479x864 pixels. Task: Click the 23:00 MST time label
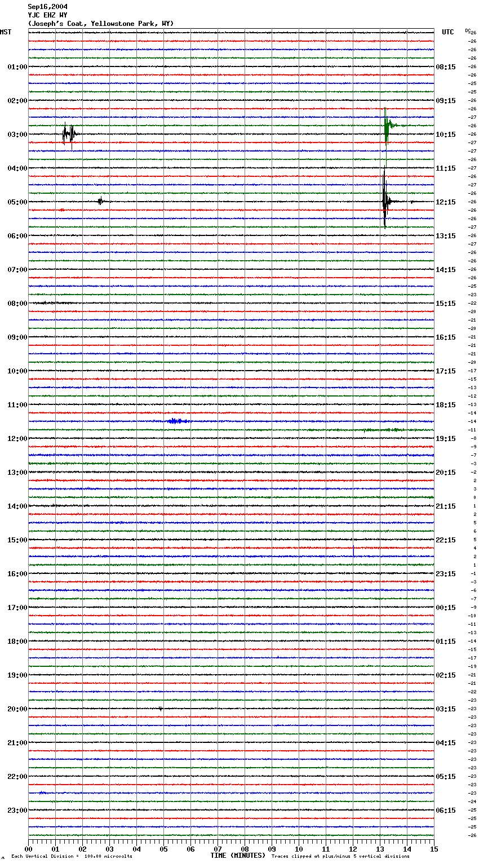tap(17, 810)
